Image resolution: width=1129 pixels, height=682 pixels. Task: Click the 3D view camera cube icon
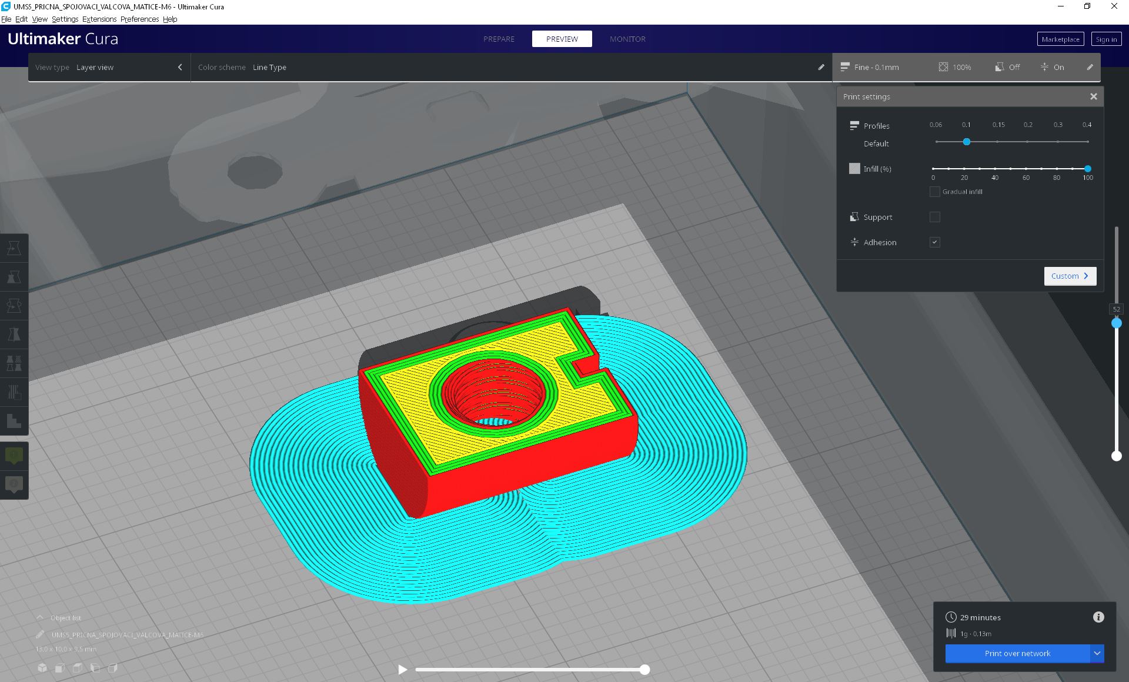pyautogui.click(x=42, y=668)
